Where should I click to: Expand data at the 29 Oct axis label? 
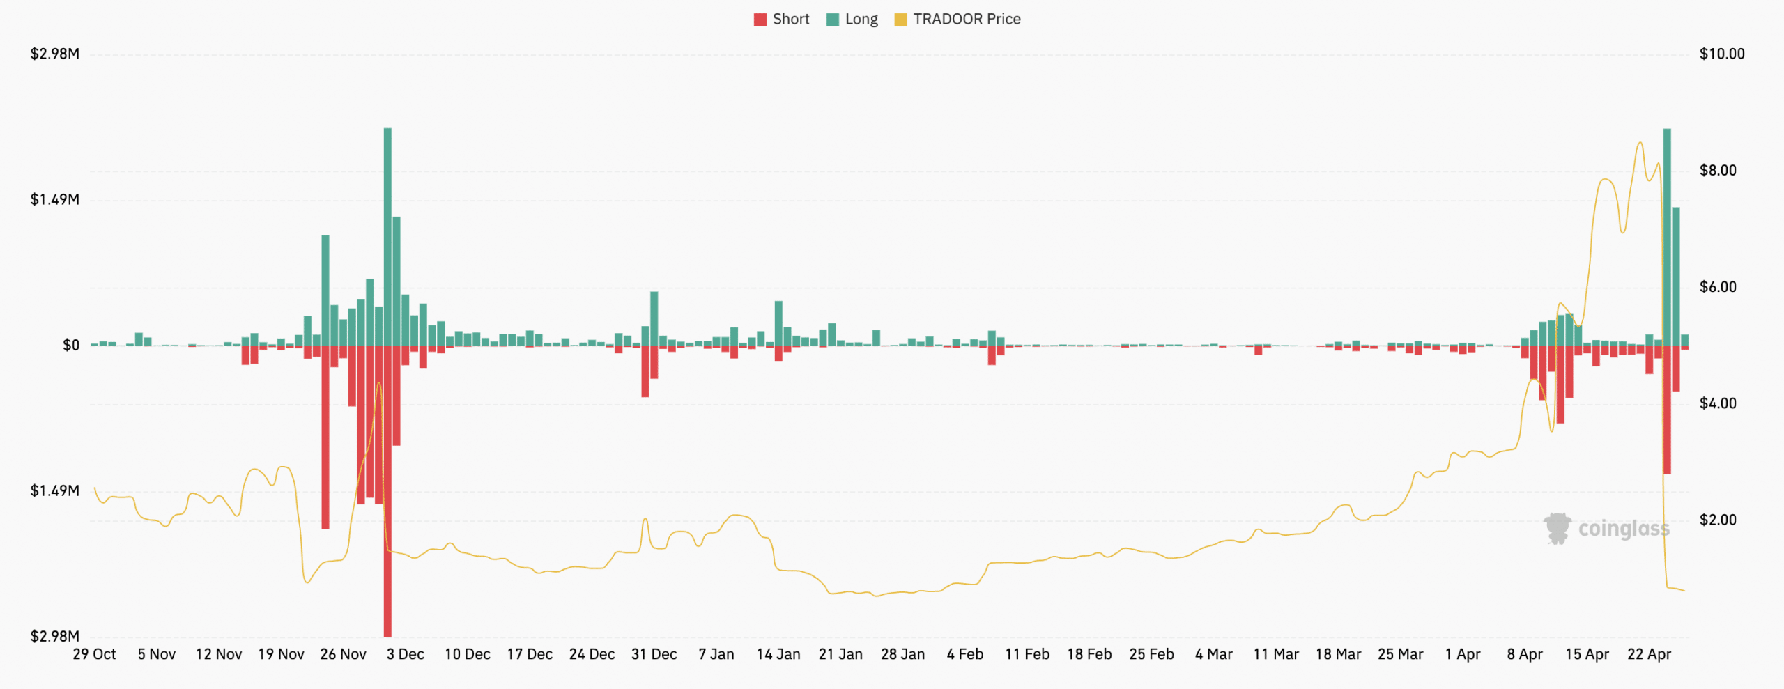(96, 653)
